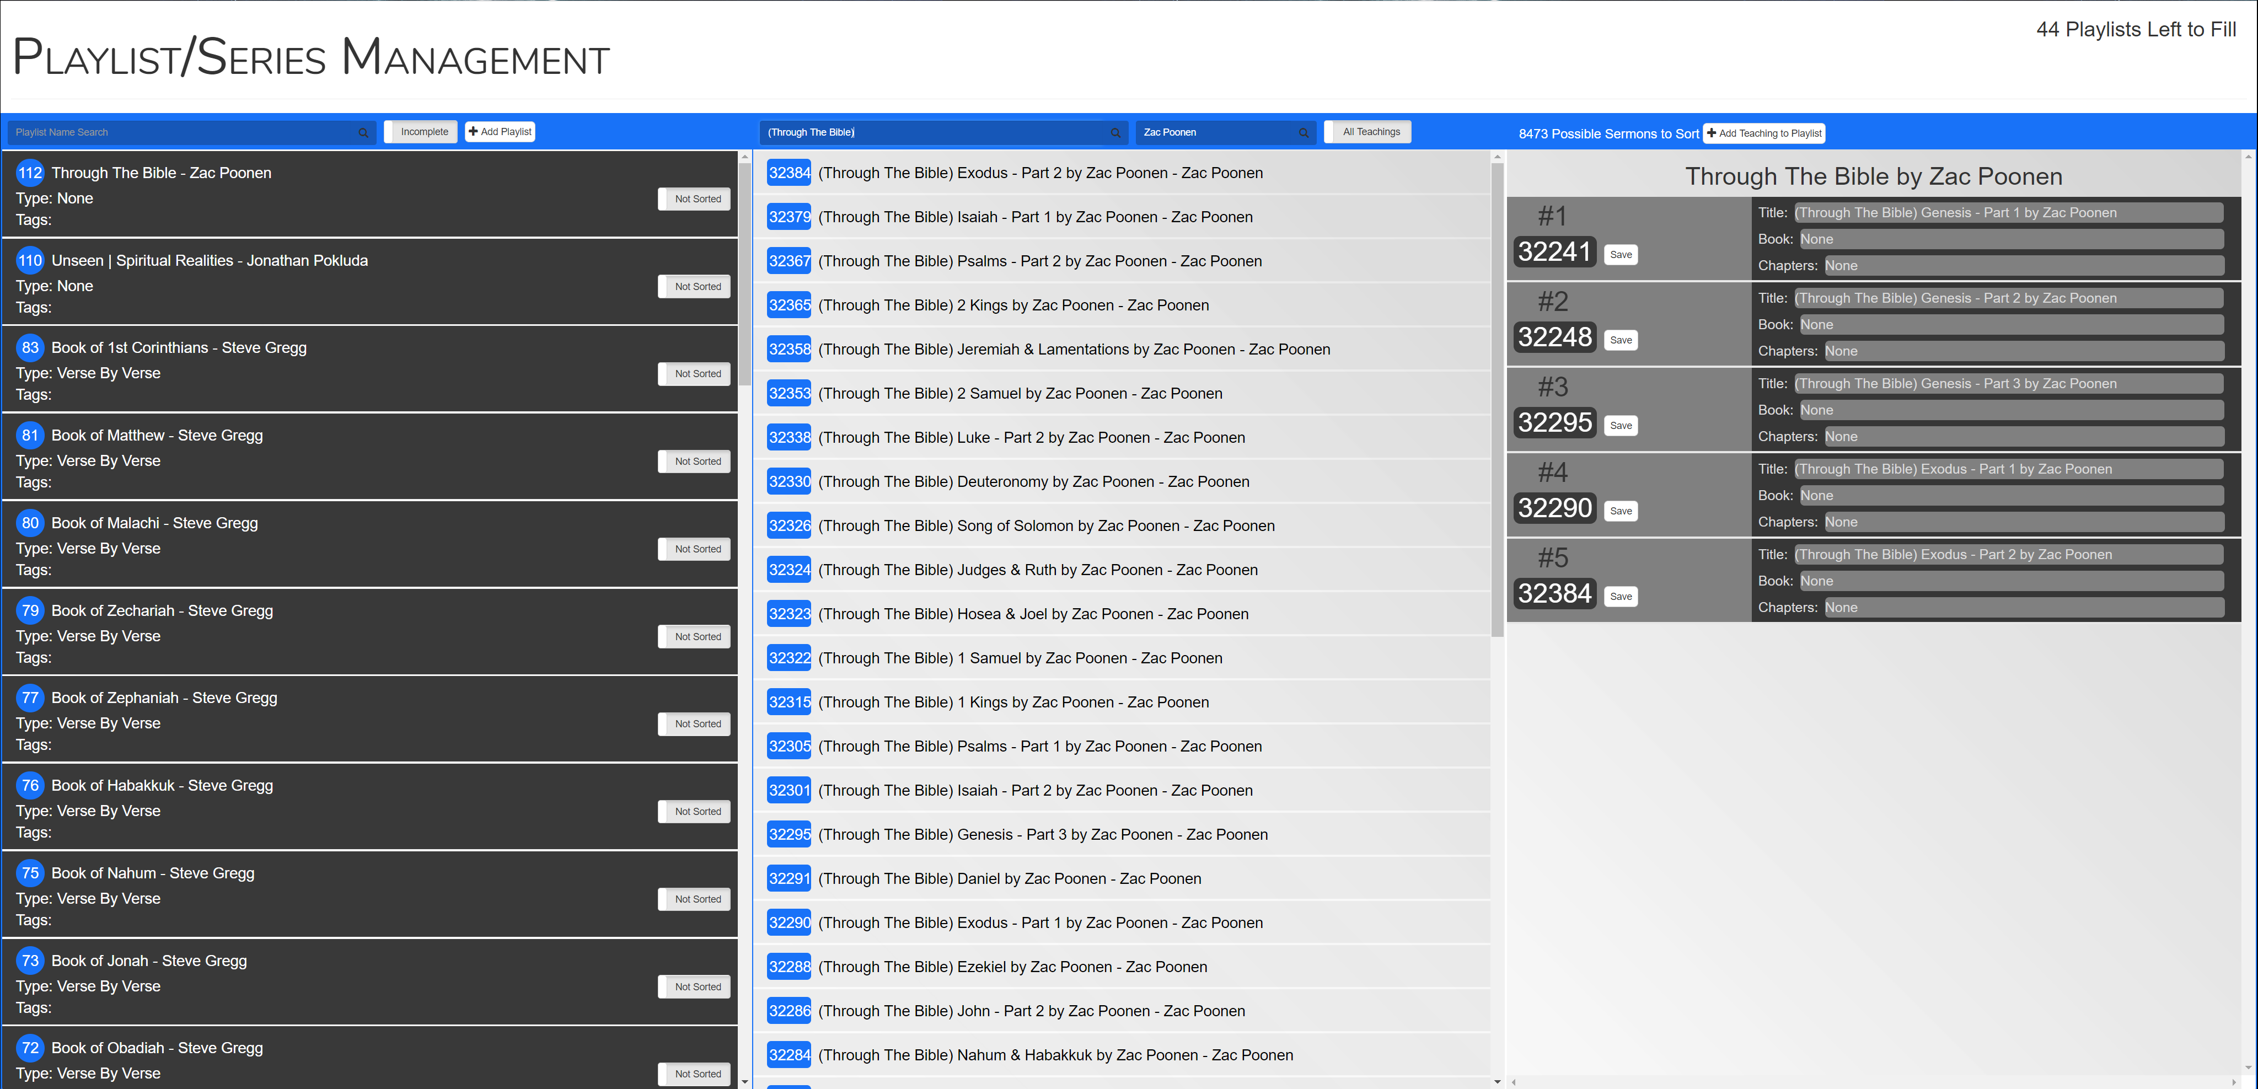Save entry #3 with ID 32295
This screenshot has height=1089, width=2258.
tap(1621, 426)
